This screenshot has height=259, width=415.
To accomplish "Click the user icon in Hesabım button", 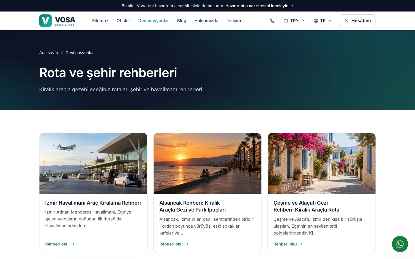I will (346, 21).
